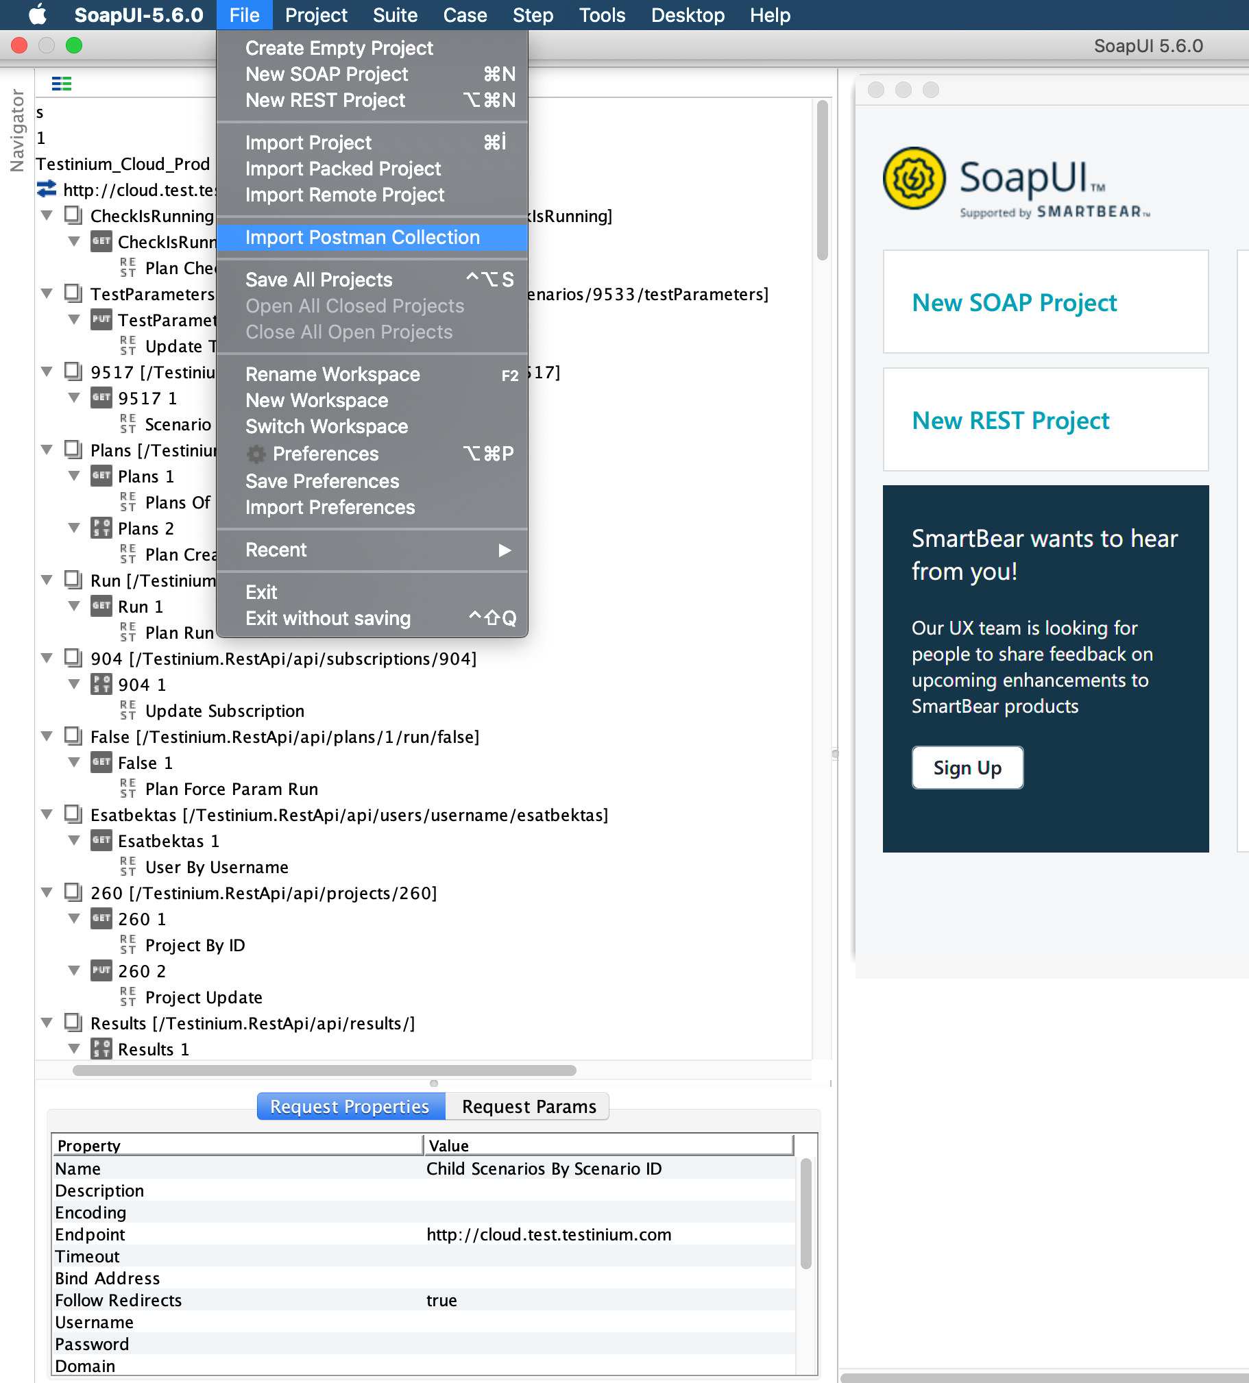This screenshot has width=1249, height=1383.
Task: Choose Create Empty Project
Action: coord(372,48)
